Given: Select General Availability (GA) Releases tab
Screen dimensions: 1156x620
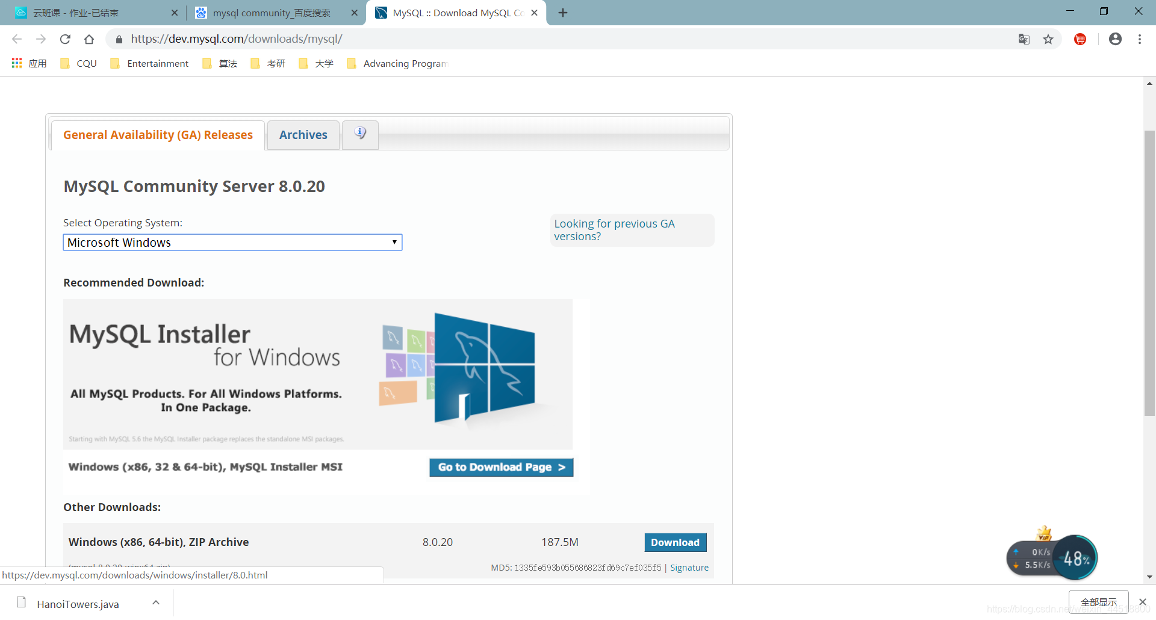Looking at the screenshot, I should pyautogui.click(x=158, y=135).
